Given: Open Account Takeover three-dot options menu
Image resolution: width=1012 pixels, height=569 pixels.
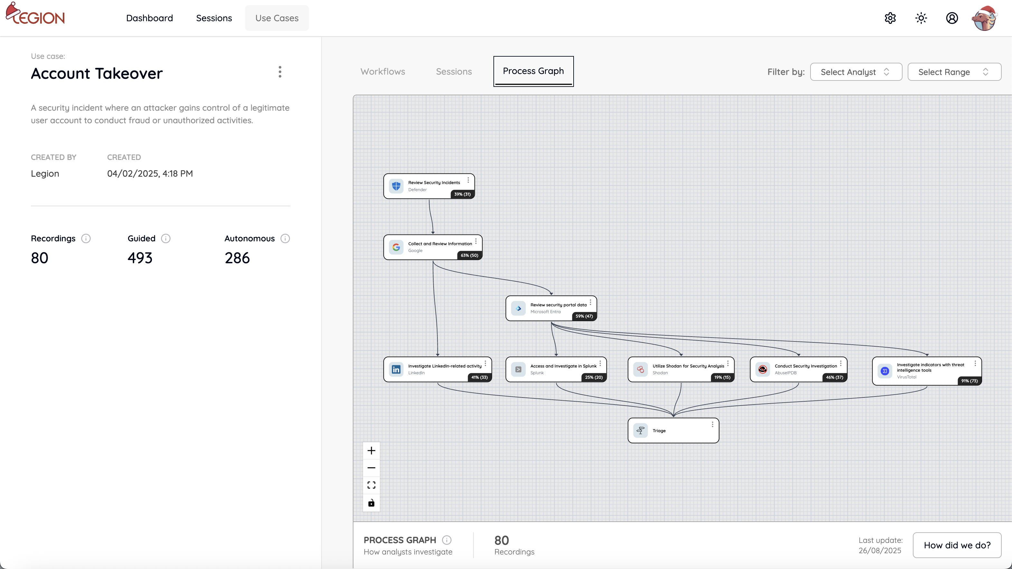Looking at the screenshot, I should click(280, 72).
